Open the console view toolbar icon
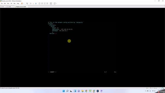Viewport: 165px width, 93px height. click(51, 3)
